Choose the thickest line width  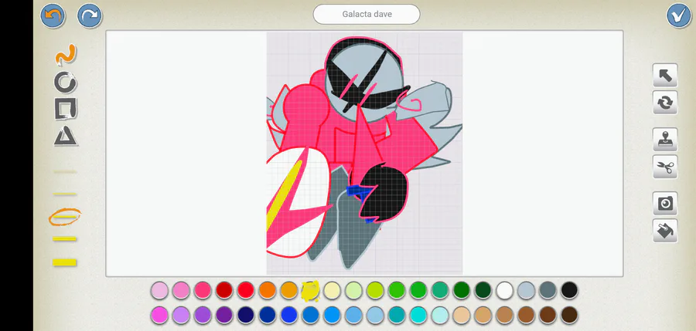coord(65,262)
